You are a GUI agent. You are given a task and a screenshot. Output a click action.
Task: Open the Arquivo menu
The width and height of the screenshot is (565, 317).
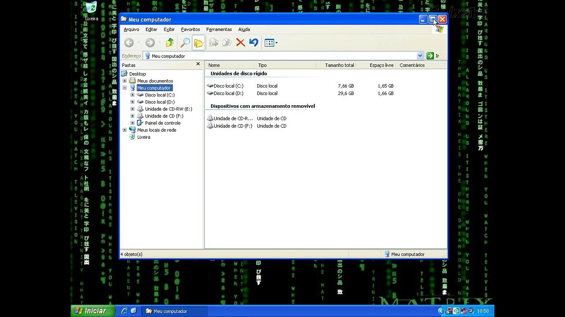(132, 29)
